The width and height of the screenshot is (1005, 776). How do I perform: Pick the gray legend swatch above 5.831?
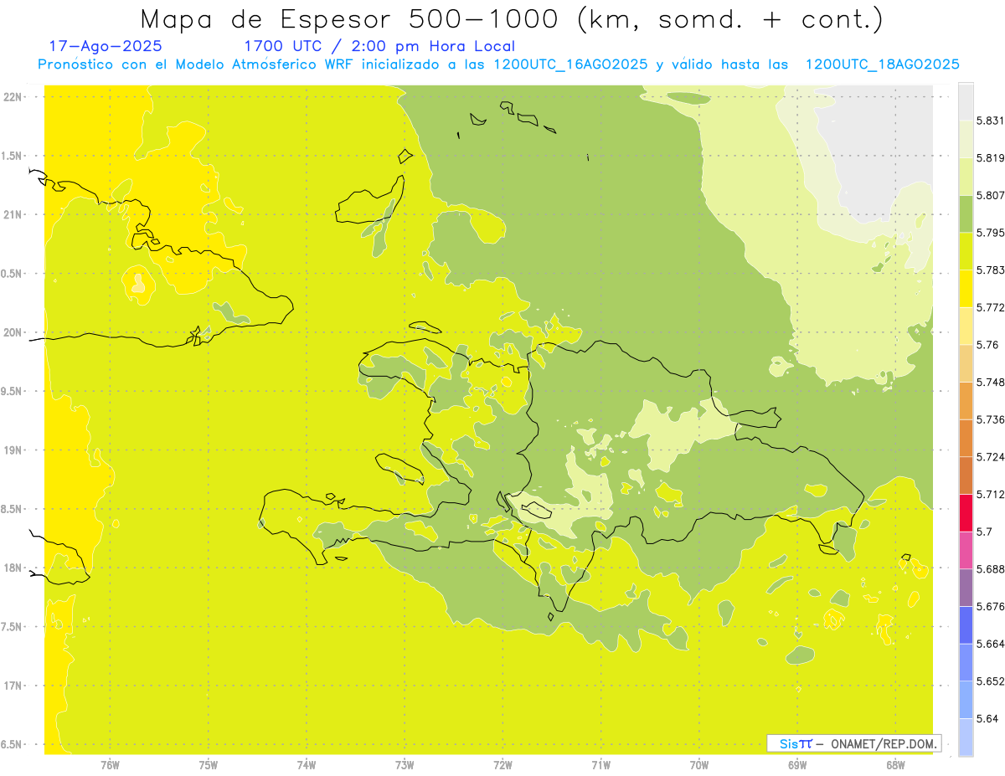[x=966, y=101]
